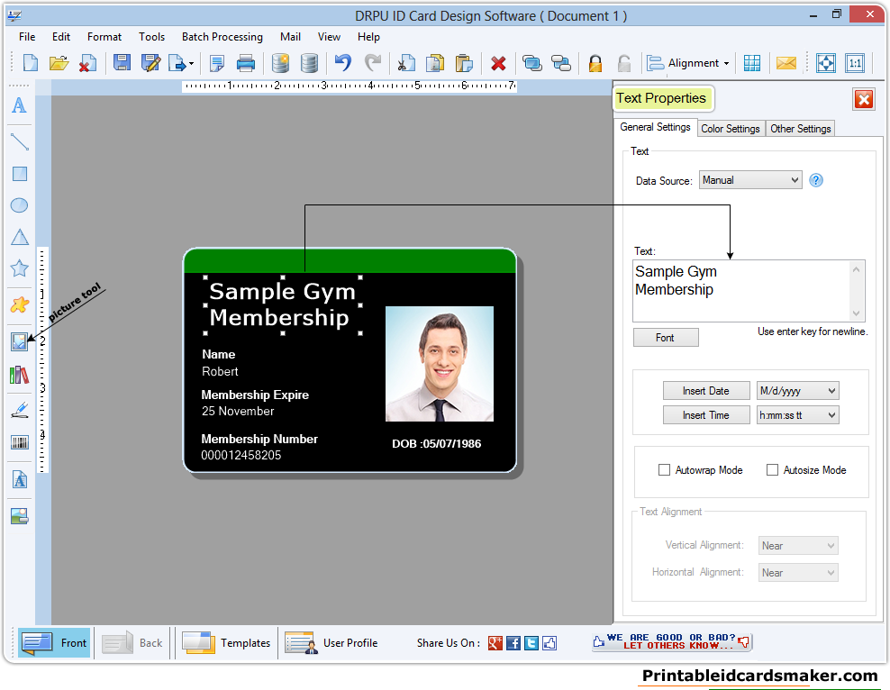Open the Tools menu
This screenshot has width=890, height=690.
point(151,37)
